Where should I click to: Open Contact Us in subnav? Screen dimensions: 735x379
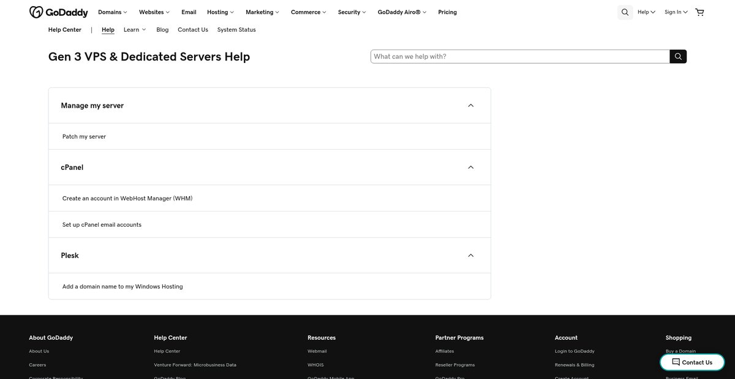pos(193,29)
